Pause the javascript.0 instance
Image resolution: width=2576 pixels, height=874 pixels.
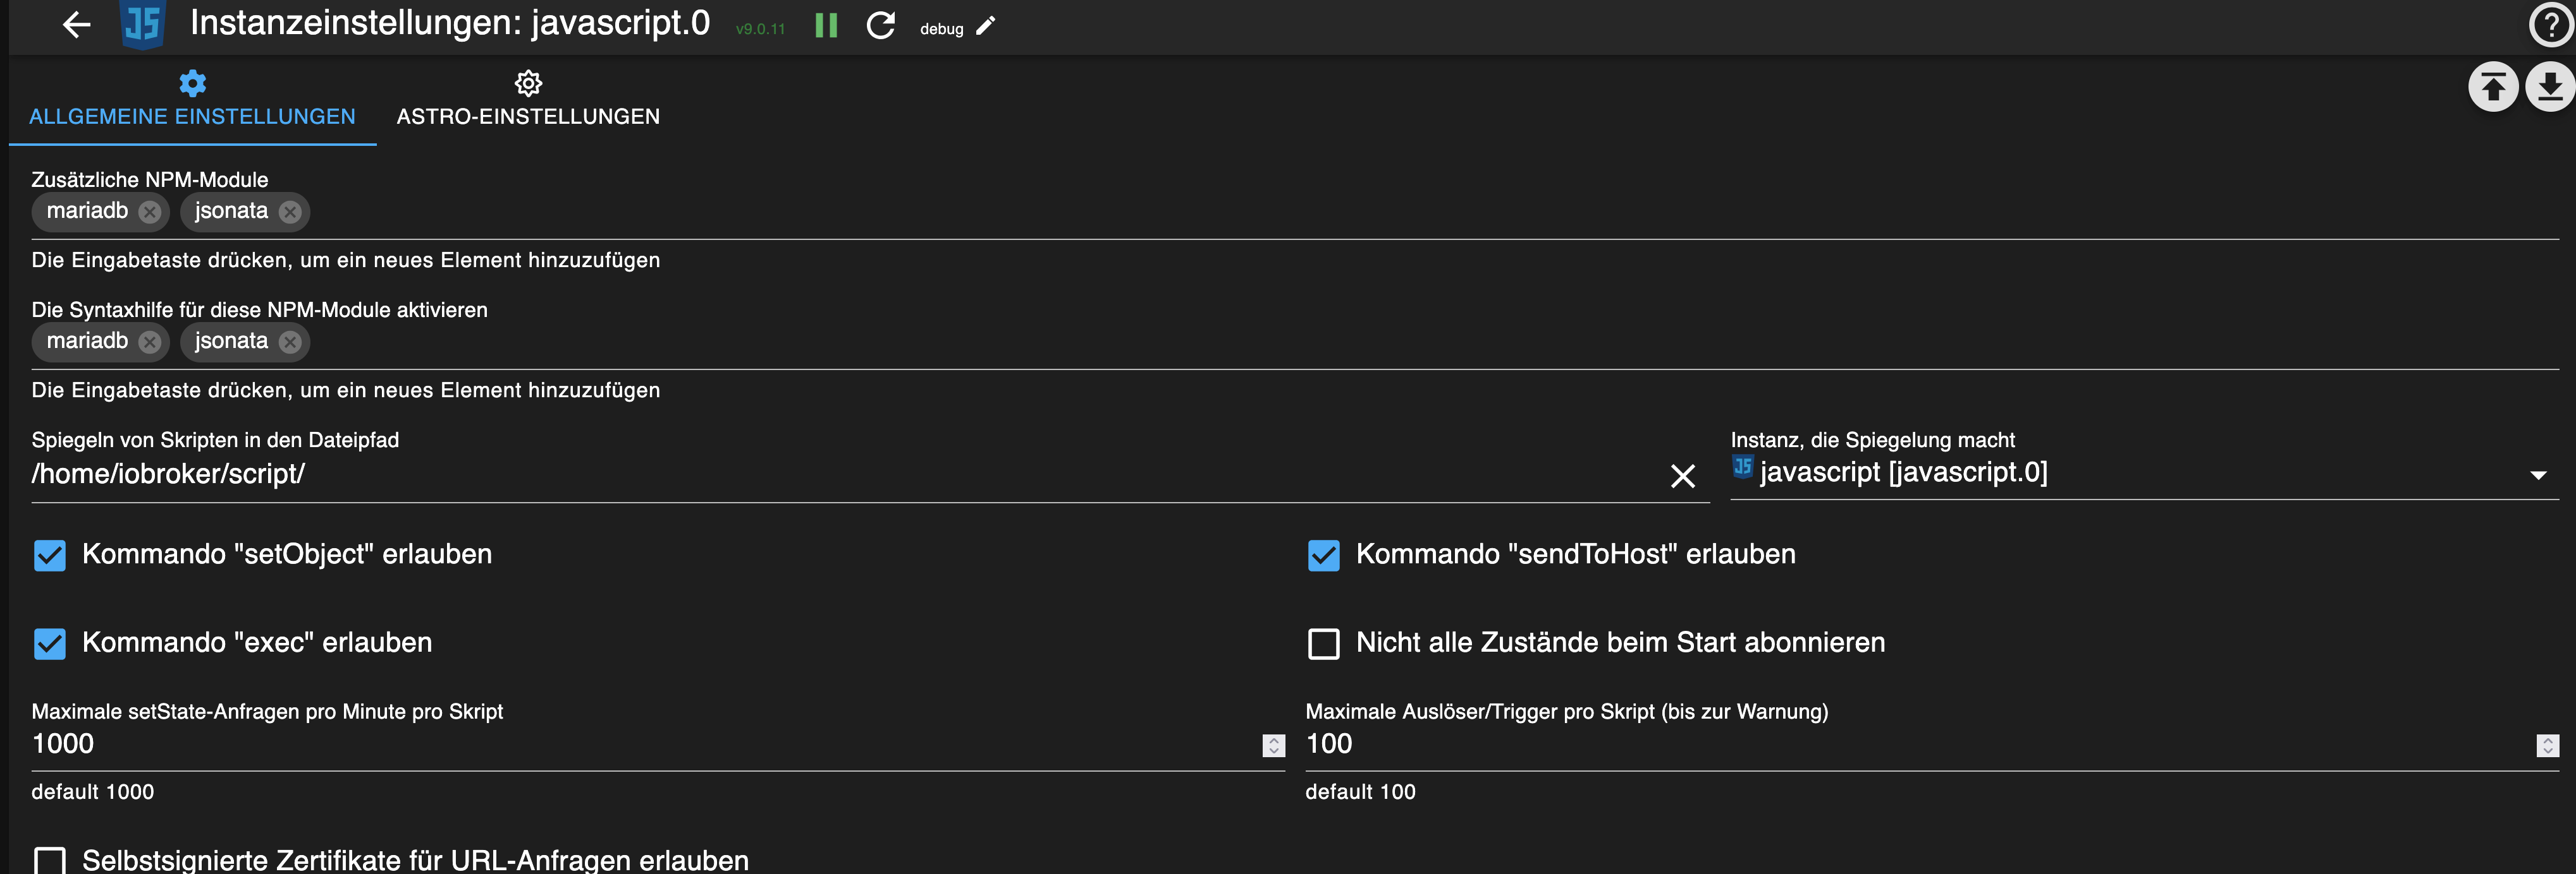(x=826, y=26)
